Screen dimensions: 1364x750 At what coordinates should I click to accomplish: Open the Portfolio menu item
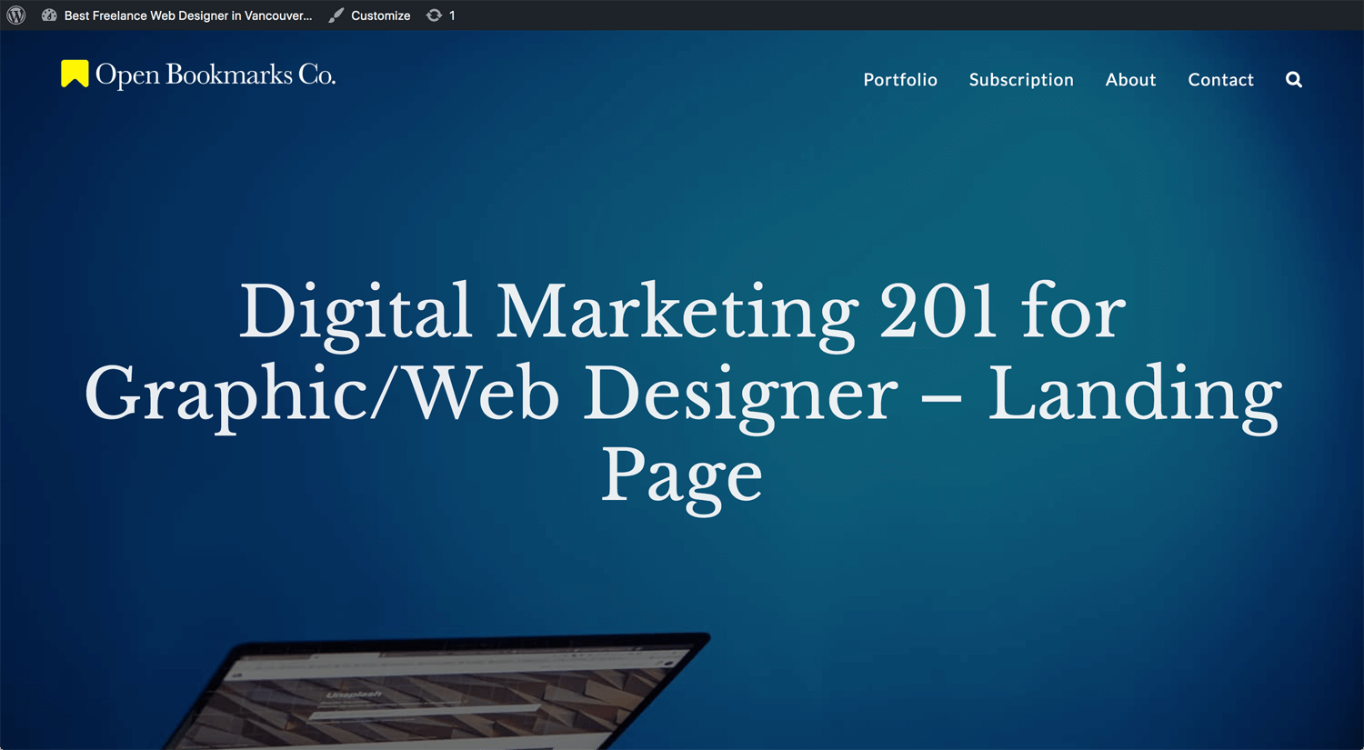[x=900, y=80]
